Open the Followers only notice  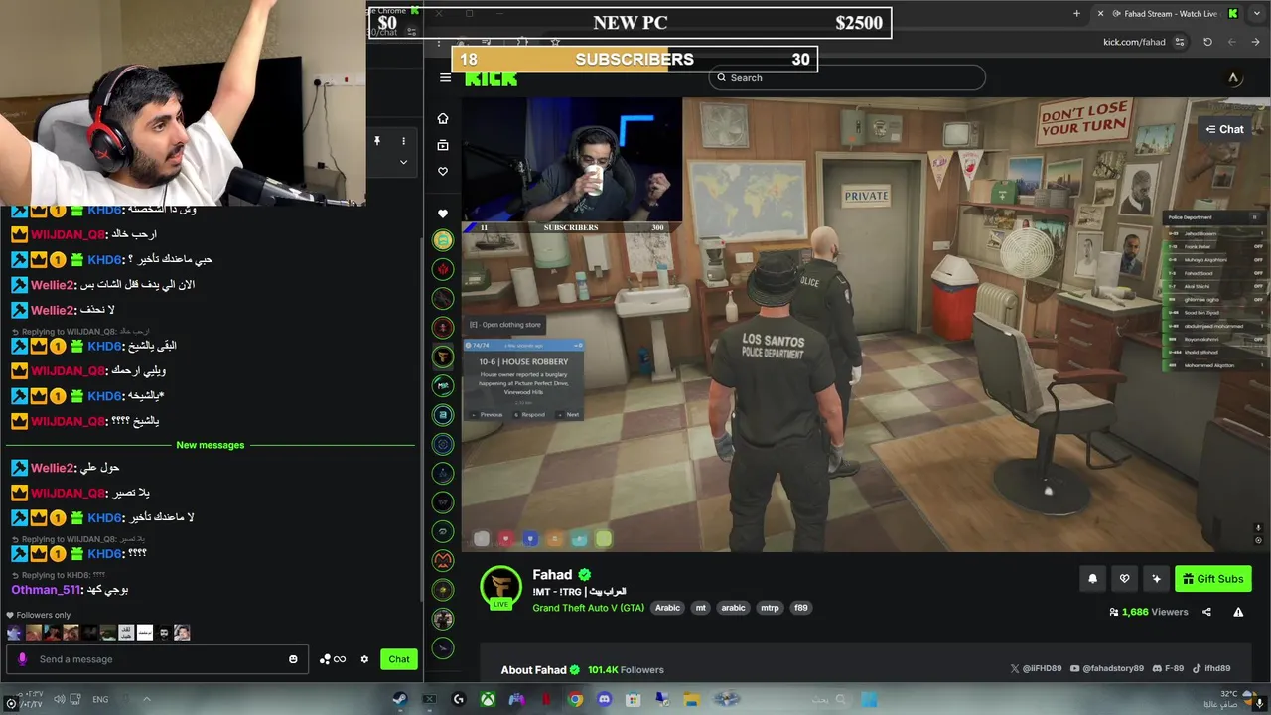39,615
